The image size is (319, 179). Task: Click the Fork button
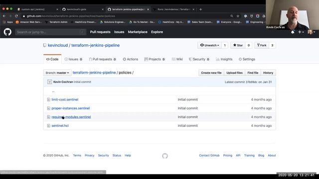pos(262,45)
